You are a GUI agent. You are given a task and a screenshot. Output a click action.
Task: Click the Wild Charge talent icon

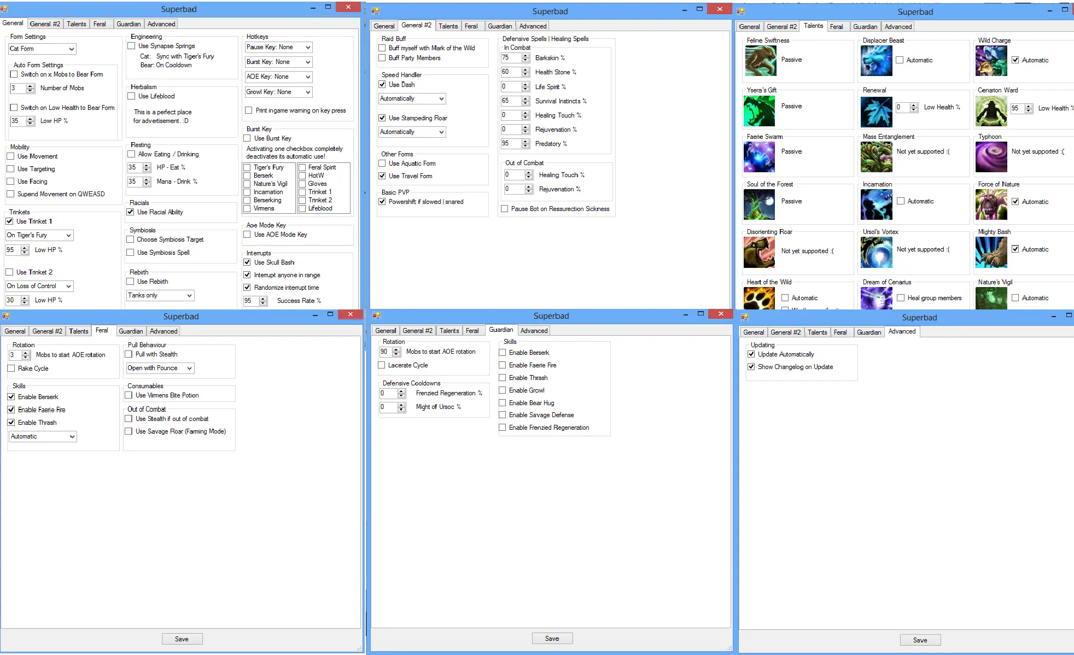coord(991,60)
